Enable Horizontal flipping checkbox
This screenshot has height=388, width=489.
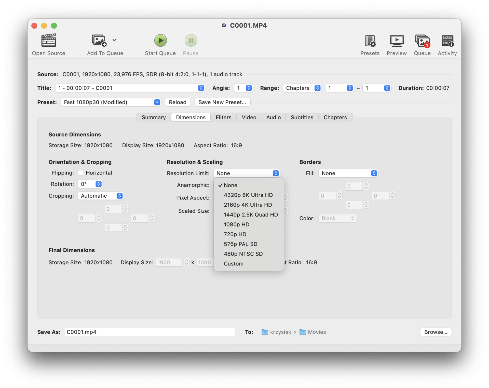pos(81,173)
